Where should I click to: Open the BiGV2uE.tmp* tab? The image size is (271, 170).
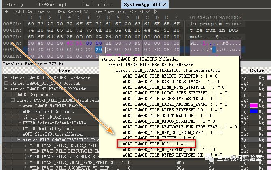(52, 4)
